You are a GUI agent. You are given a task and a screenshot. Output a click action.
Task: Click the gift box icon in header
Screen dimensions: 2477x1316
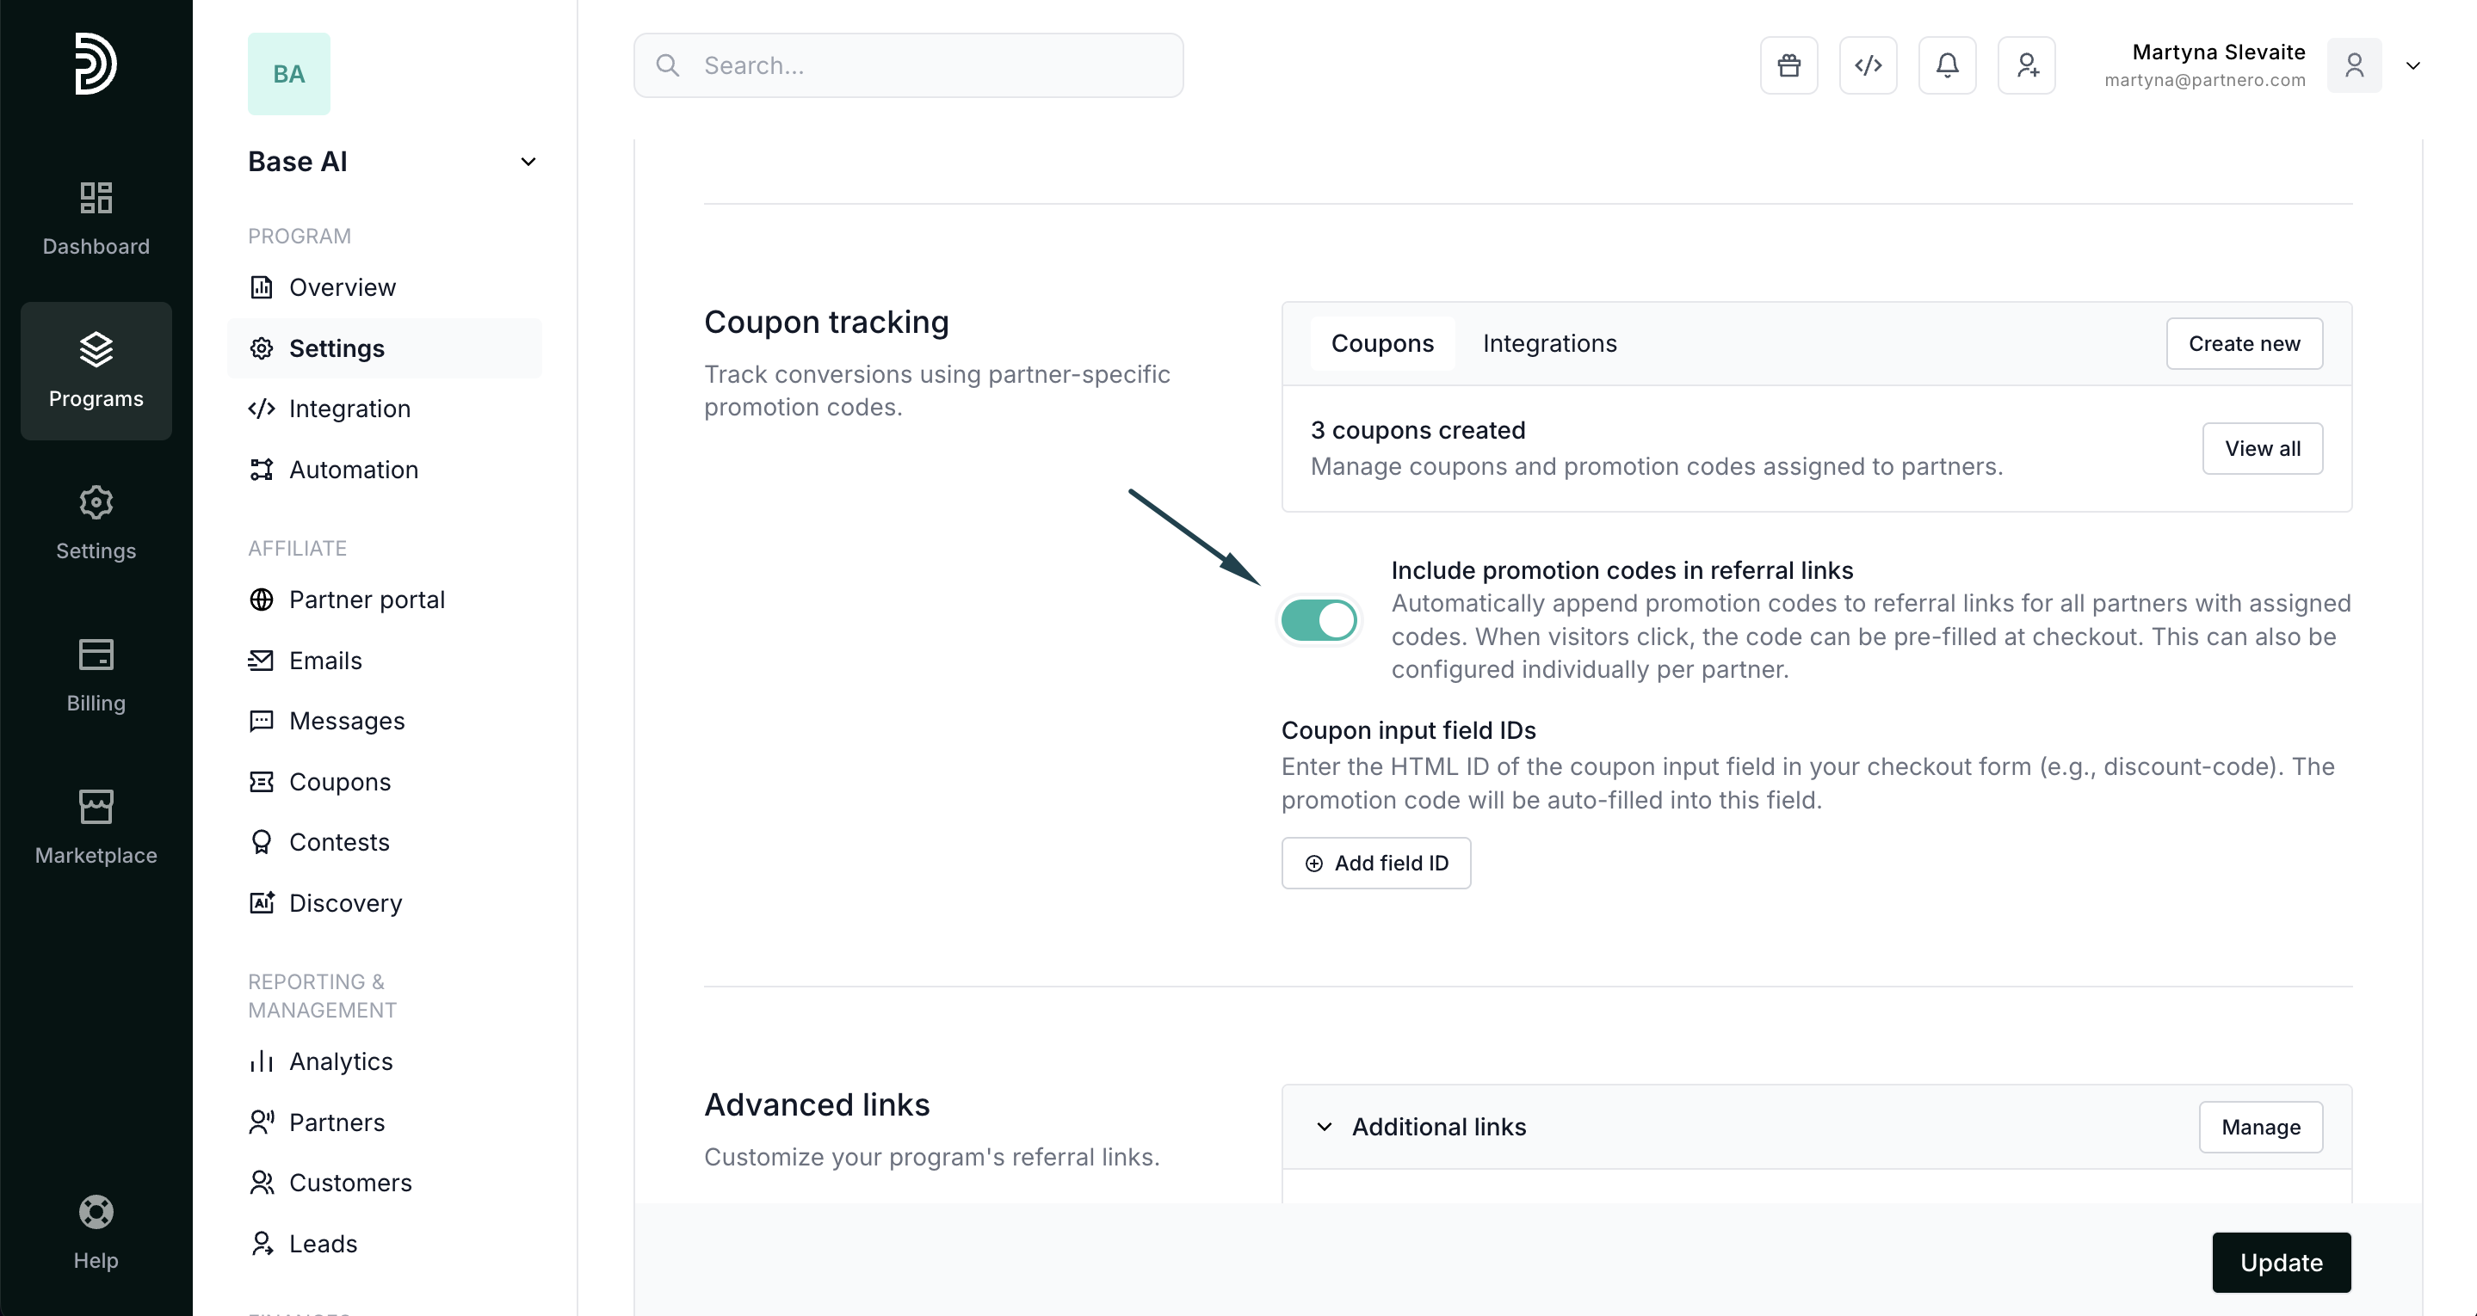click(1788, 65)
